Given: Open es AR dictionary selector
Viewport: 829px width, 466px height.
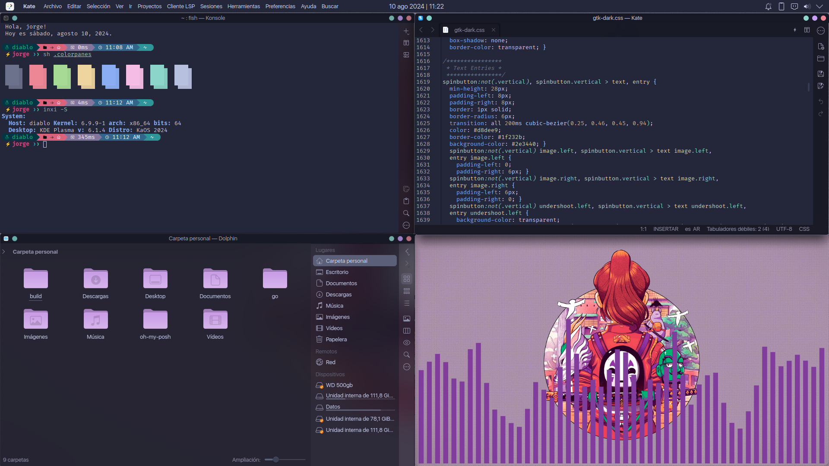Looking at the screenshot, I should click(692, 229).
